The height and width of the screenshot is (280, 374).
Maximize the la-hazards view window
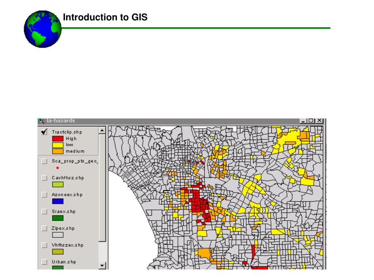311,121
